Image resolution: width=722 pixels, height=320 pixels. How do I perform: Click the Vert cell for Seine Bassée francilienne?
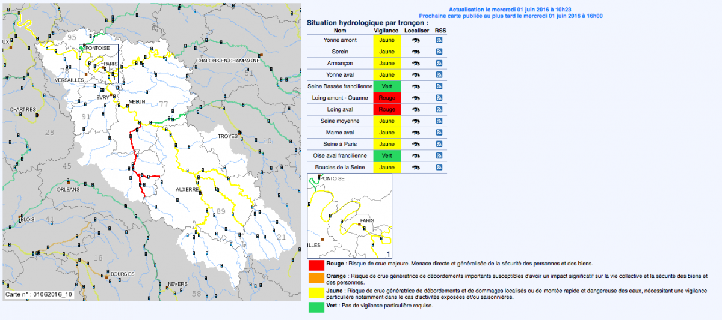[x=386, y=86]
